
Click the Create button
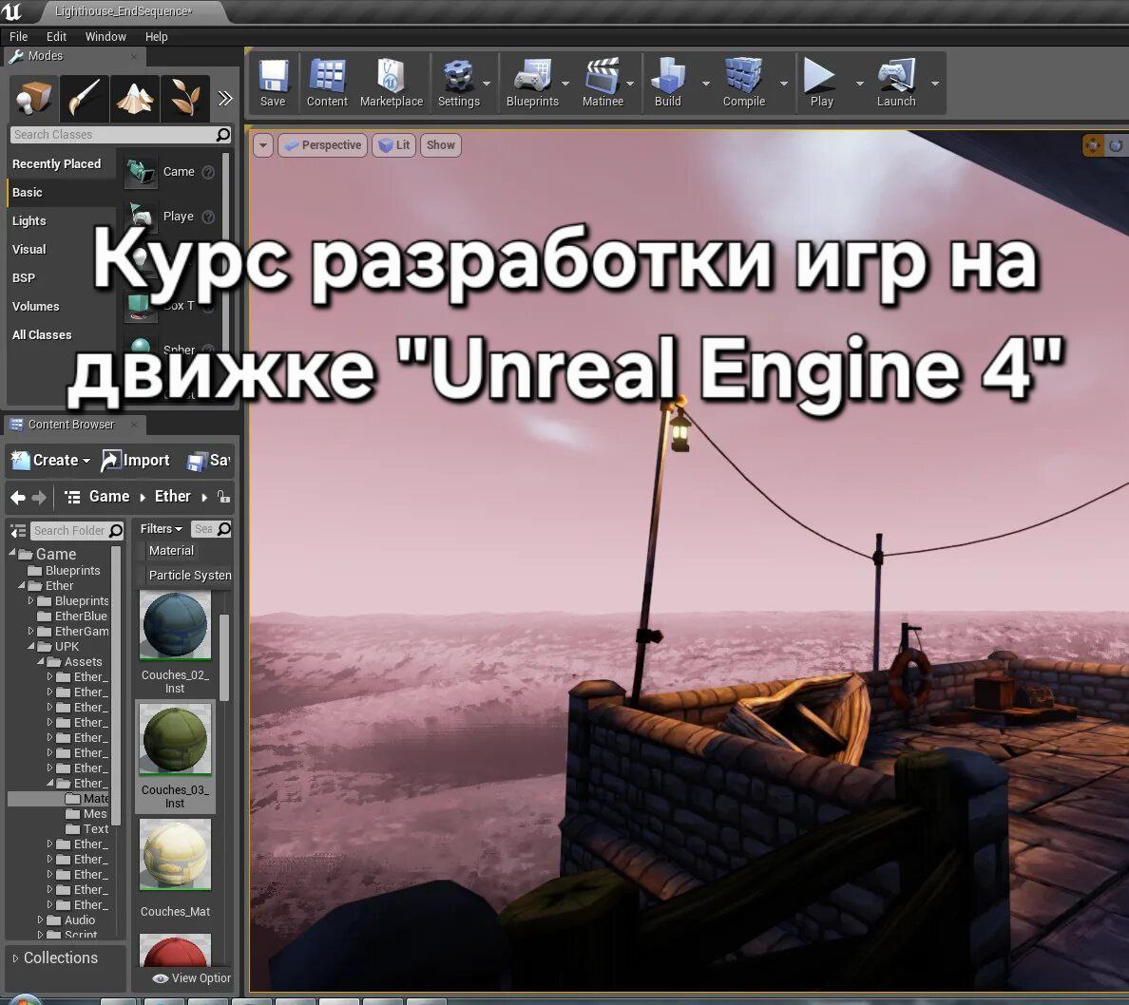pyautogui.click(x=52, y=461)
